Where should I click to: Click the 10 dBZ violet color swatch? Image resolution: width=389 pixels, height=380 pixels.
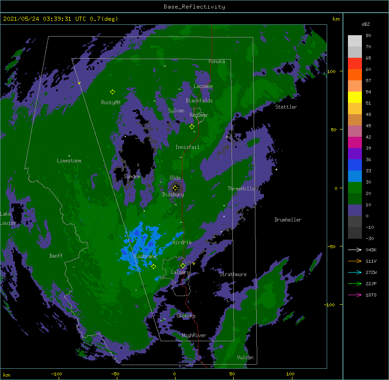tap(355, 210)
